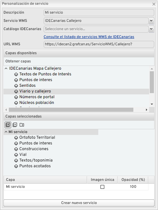Image resolution: width=158 pixels, height=210 pixels.
Task: Click the remove layer icon under Capas seleccionadas
Action: click(15, 125)
